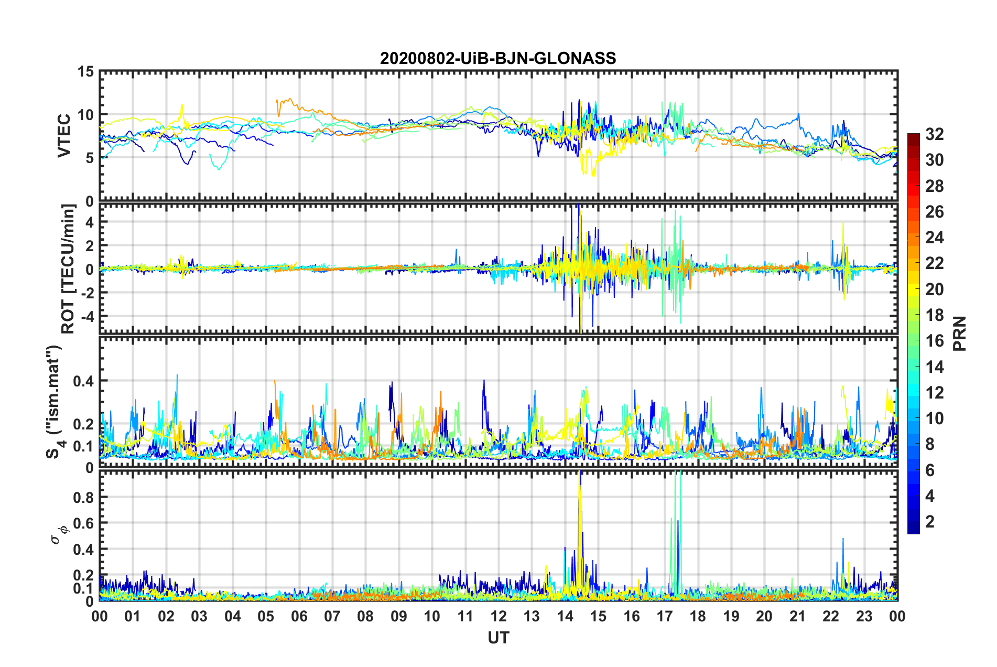Click the plot title 20200802-UiB-BJN-GLONASS
Image resolution: width=997 pixels, height=667 pixels.
[x=498, y=58]
